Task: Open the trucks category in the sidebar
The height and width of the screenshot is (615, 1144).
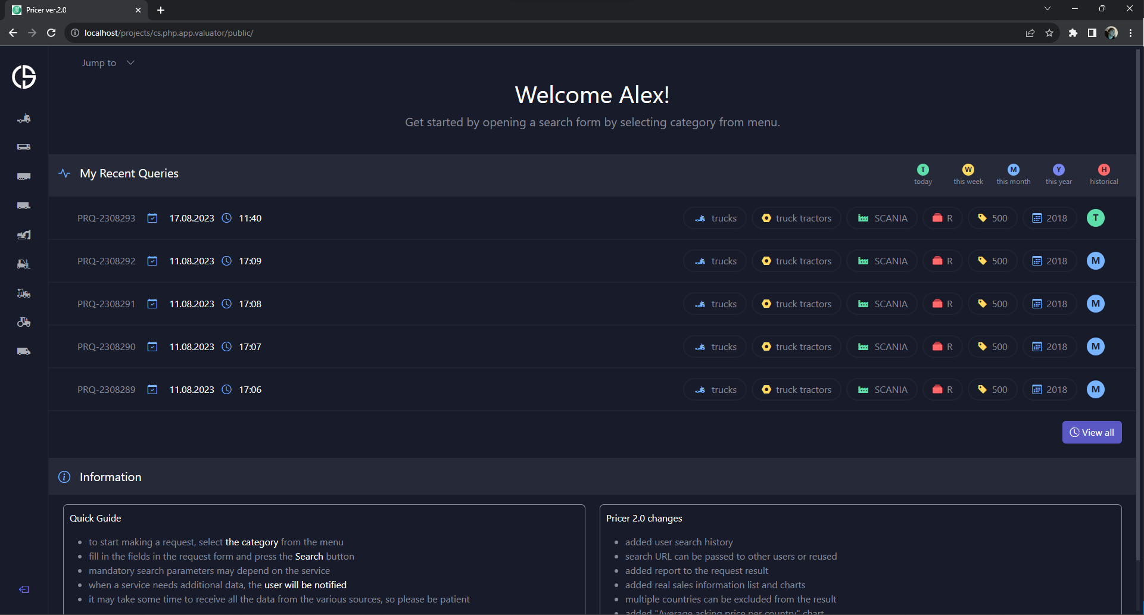Action: click(24, 118)
